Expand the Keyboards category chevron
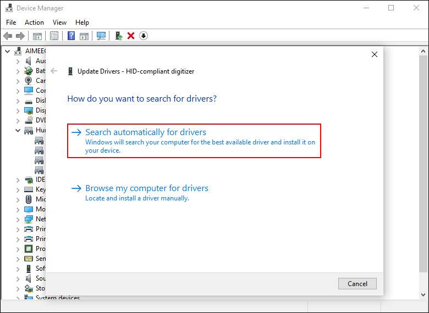This screenshot has width=429, height=313. 18,189
